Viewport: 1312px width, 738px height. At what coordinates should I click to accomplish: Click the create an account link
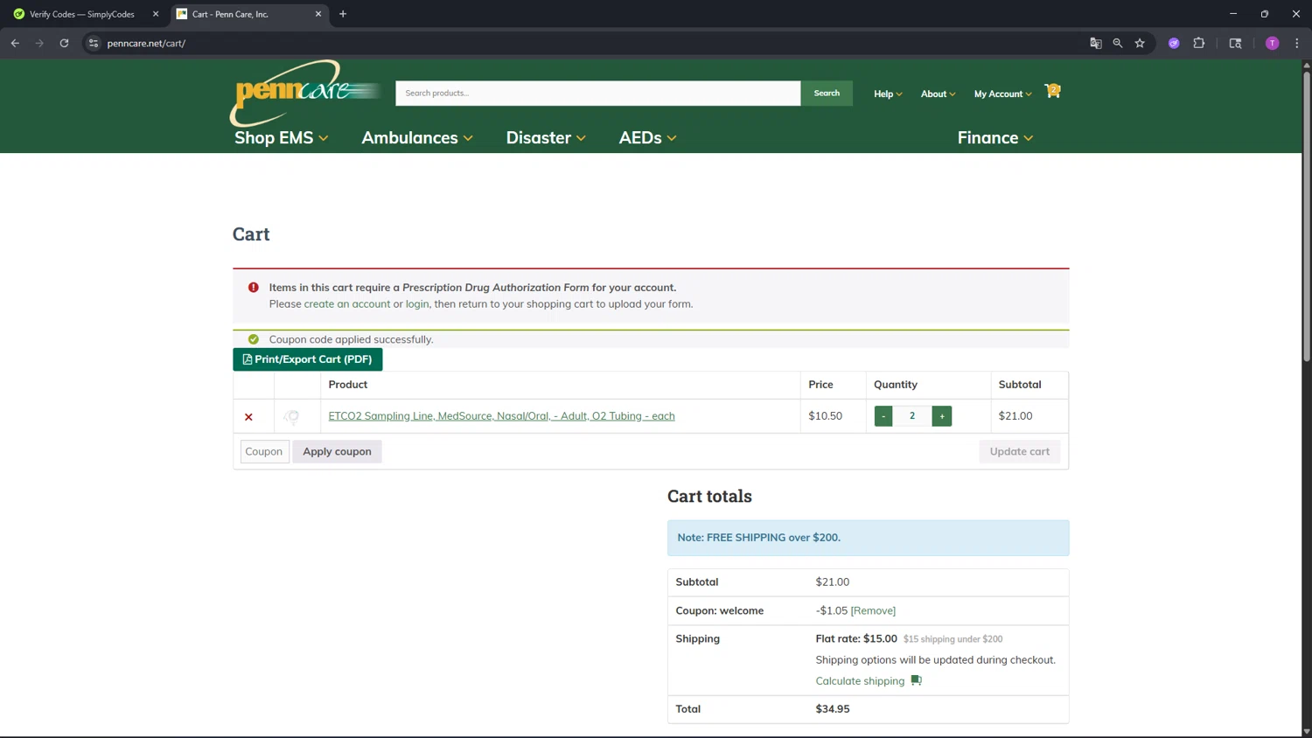[347, 303]
